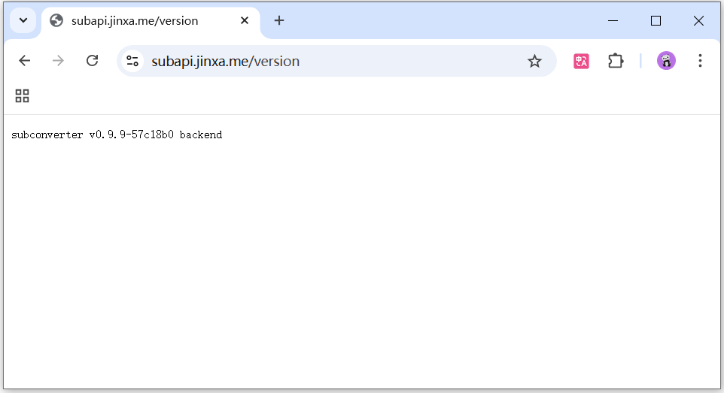Open a new tab with plus button
Viewport: 724px width, 393px height.
click(x=279, y=21)
